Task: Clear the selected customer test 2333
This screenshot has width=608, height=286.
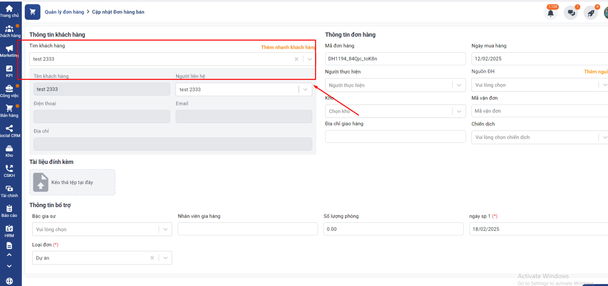Action: pos(296,59)
